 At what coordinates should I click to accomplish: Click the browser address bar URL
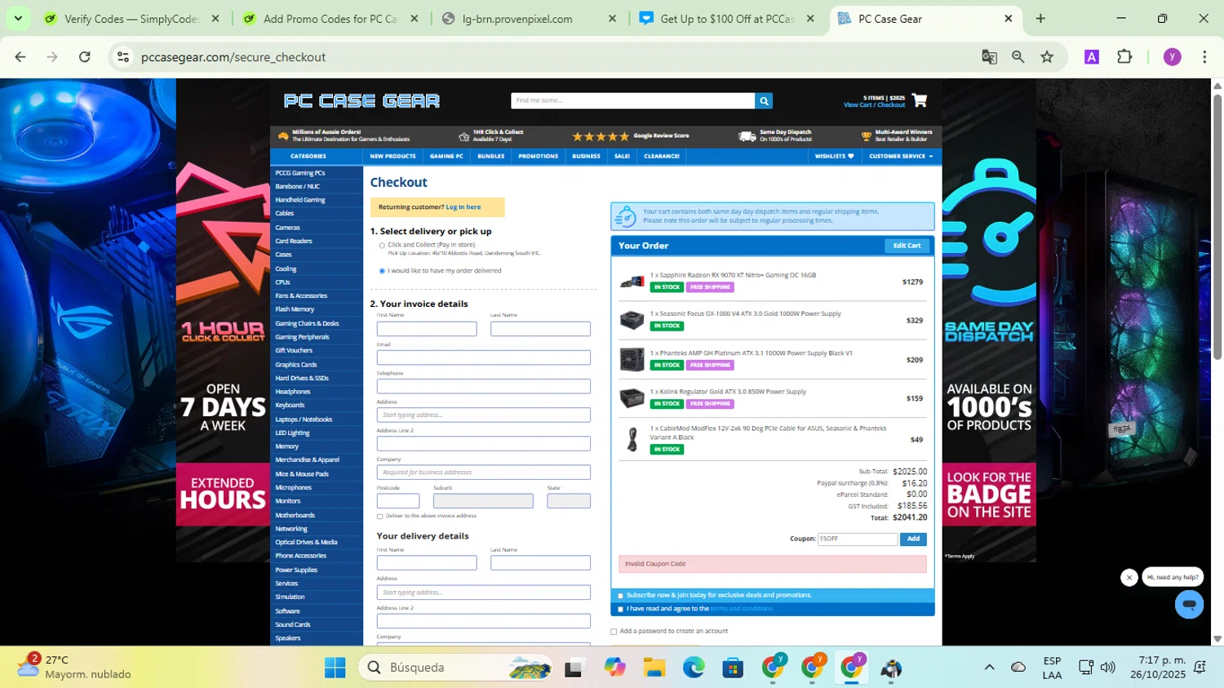(233, 57)
